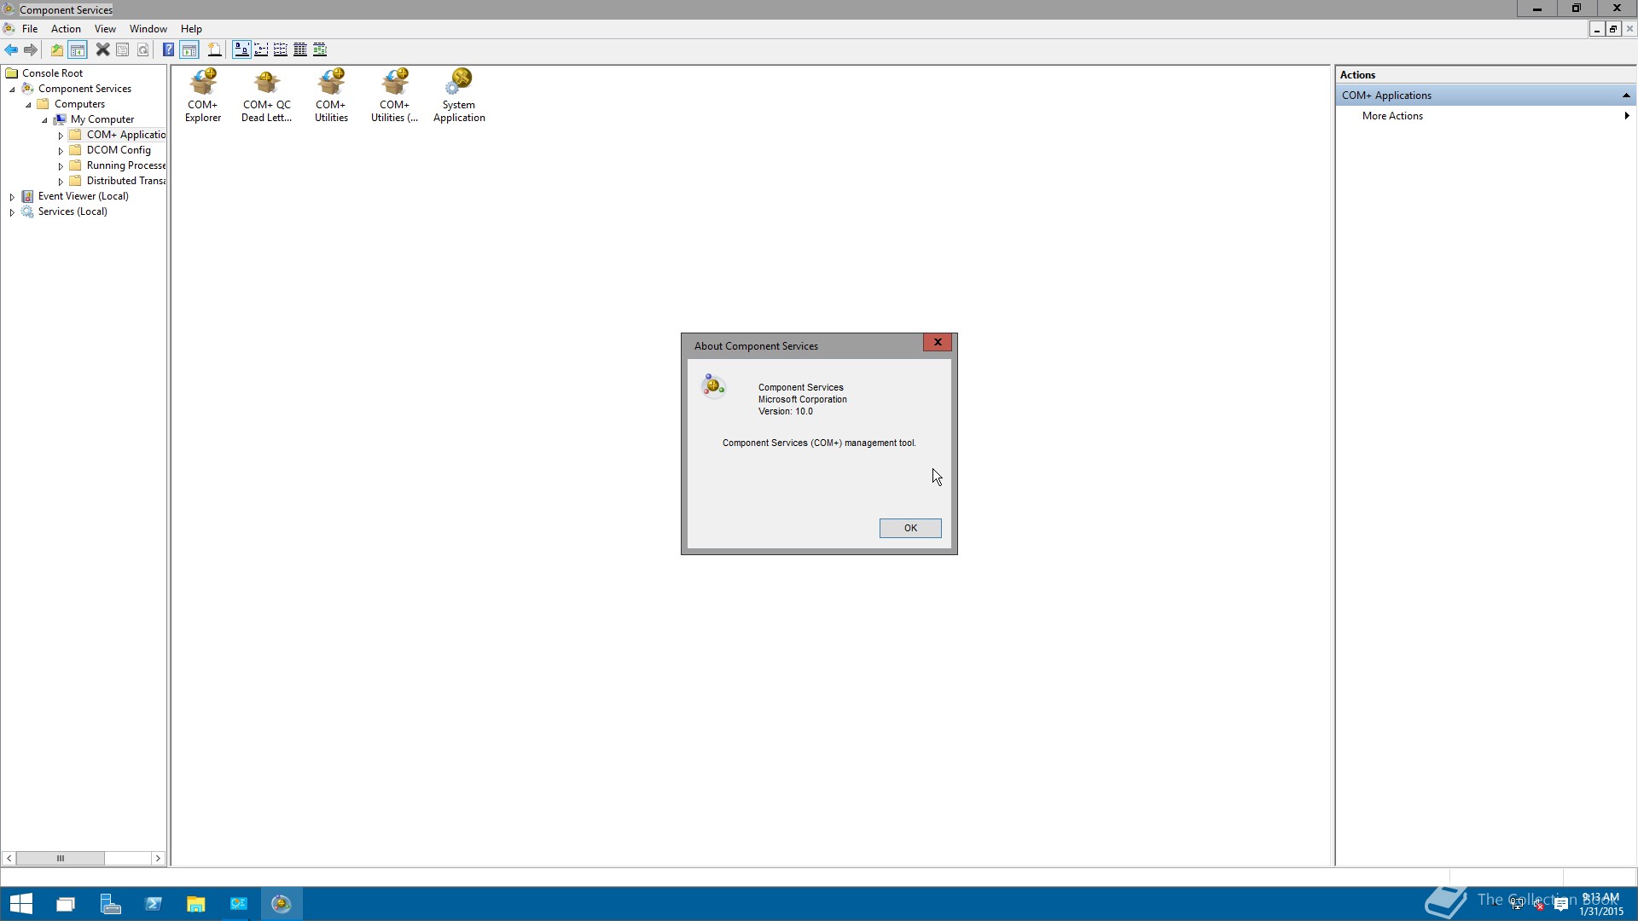This screenshot has height=921, width=1638.
Task: Open the Action Center notifications icon
Action: coord(1561,904)
